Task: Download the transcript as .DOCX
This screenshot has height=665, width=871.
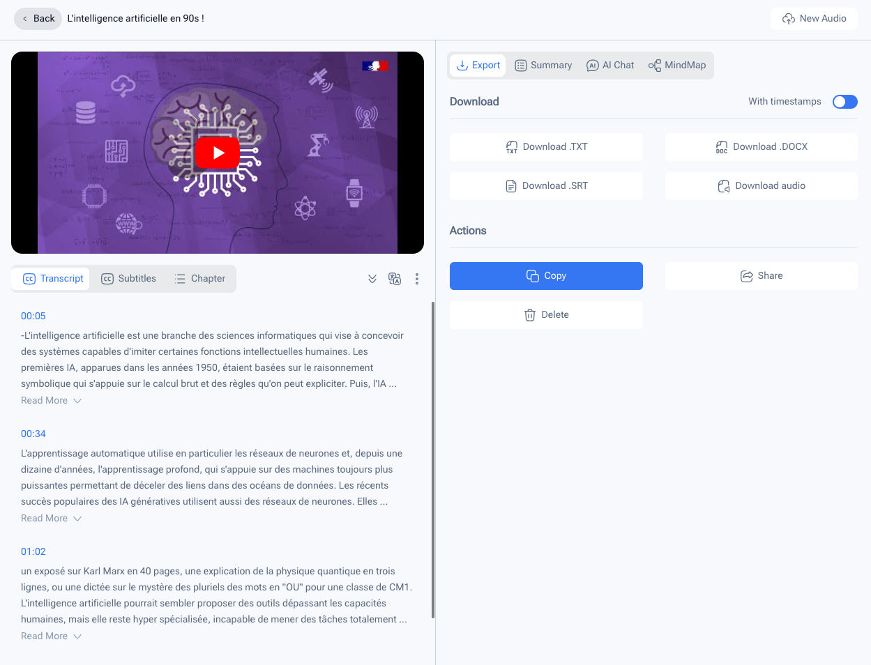Action: 761,147
